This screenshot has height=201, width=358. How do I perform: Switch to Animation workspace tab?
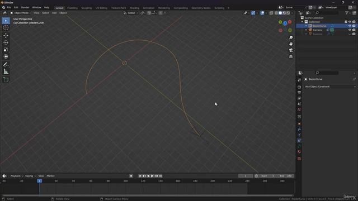[x=148, y=8]
